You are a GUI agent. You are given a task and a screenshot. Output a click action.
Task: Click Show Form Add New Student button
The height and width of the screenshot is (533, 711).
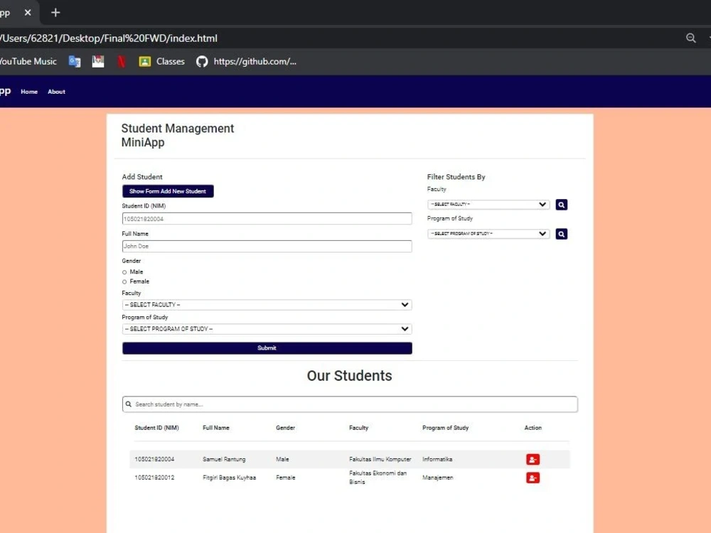point(168,191)
